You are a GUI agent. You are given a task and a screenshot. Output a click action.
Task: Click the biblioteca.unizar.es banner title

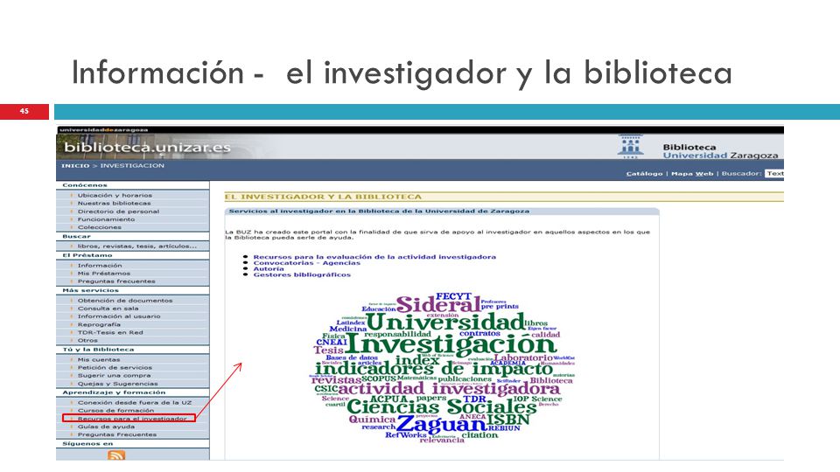tap(147, 147)
